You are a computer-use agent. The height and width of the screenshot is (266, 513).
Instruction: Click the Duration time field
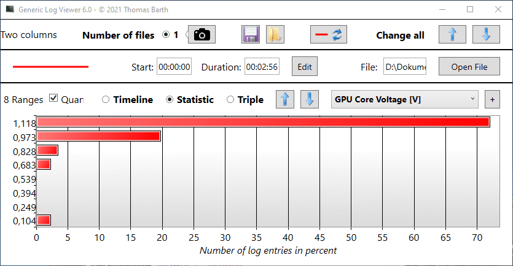point(262,67)
